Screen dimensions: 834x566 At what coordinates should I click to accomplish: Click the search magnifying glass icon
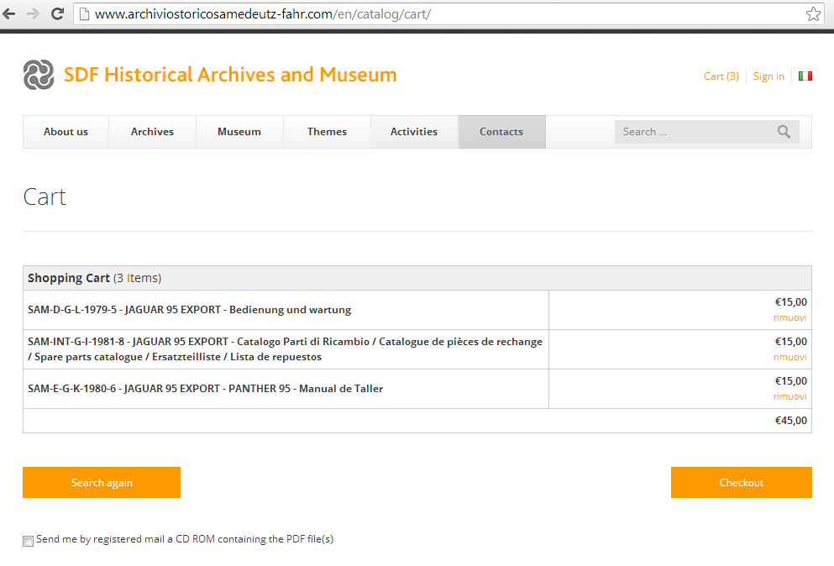pyautogui.click(x=784, y=132)
